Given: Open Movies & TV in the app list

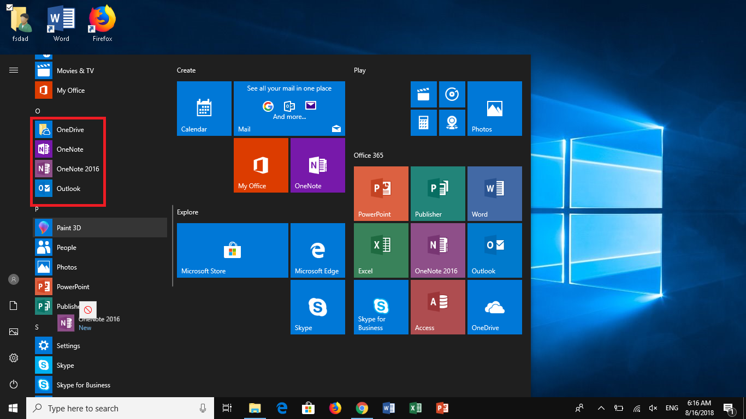Looking at the screenshot, I should tap(100, 70).
